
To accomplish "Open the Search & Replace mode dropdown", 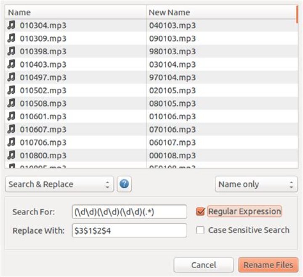I will coord(59,184).
